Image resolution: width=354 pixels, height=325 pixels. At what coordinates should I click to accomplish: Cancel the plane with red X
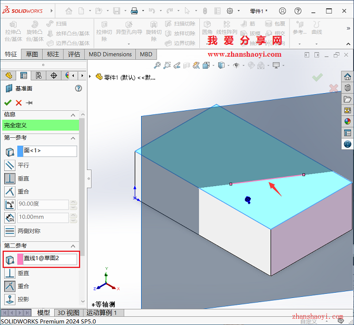(19, 103)
